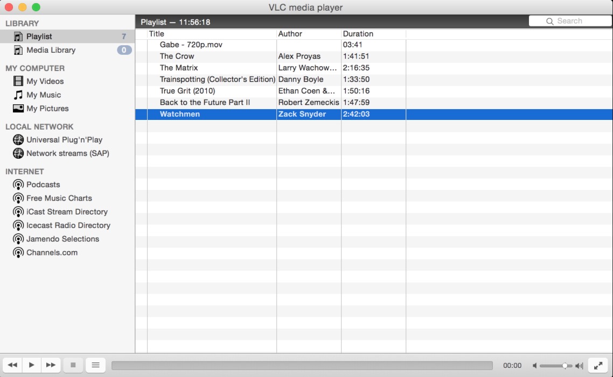Click the My Pictures image icon
Screen dimensions: 613x377
click(x=18, y=109)
